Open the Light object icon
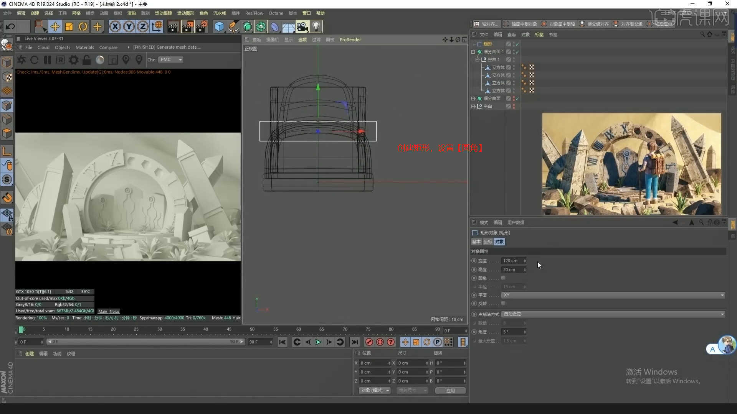 coord(316,26)
